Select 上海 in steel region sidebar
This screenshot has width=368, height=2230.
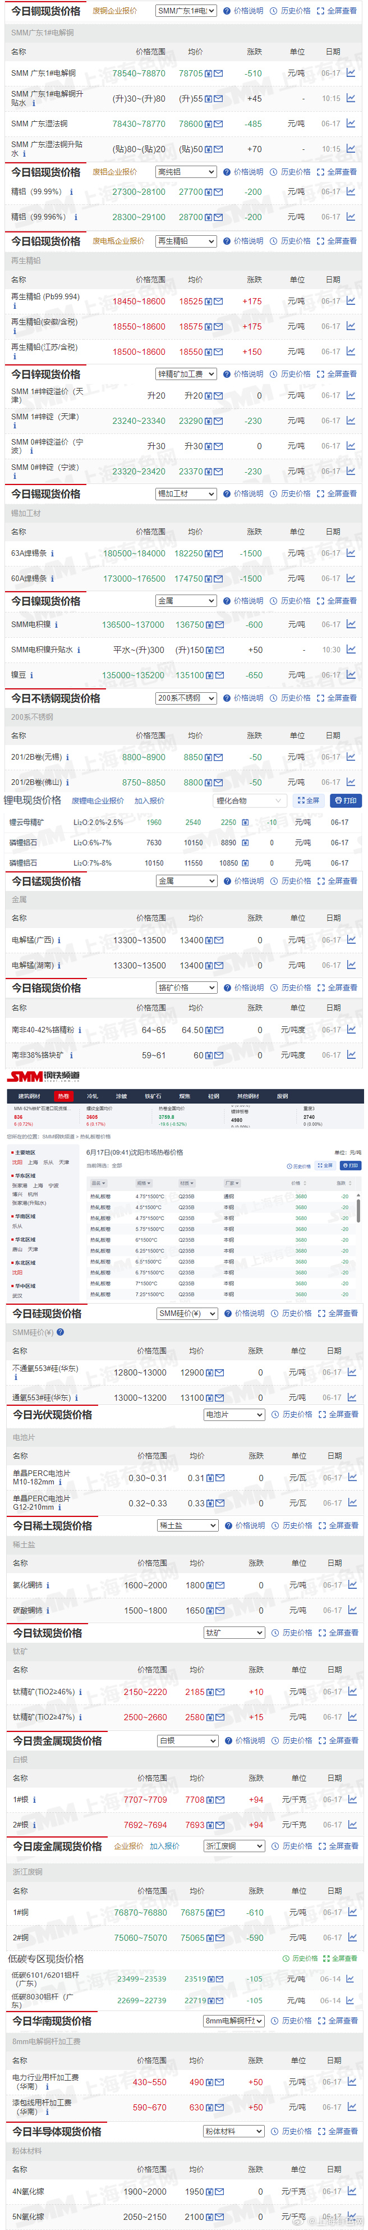click(x=34, y=1162)
